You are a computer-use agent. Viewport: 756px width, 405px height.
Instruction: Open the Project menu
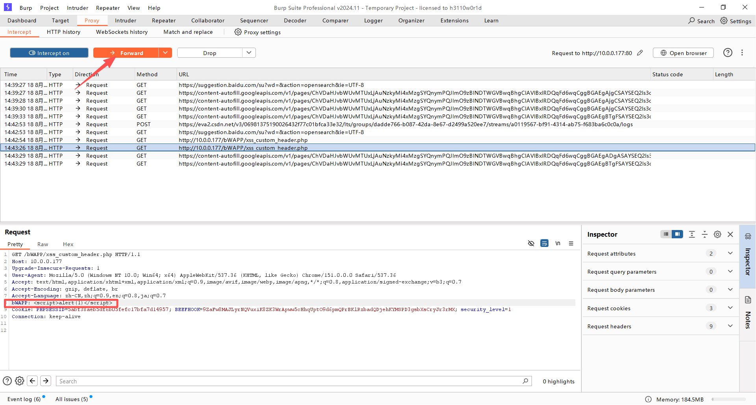click(50, 8)
